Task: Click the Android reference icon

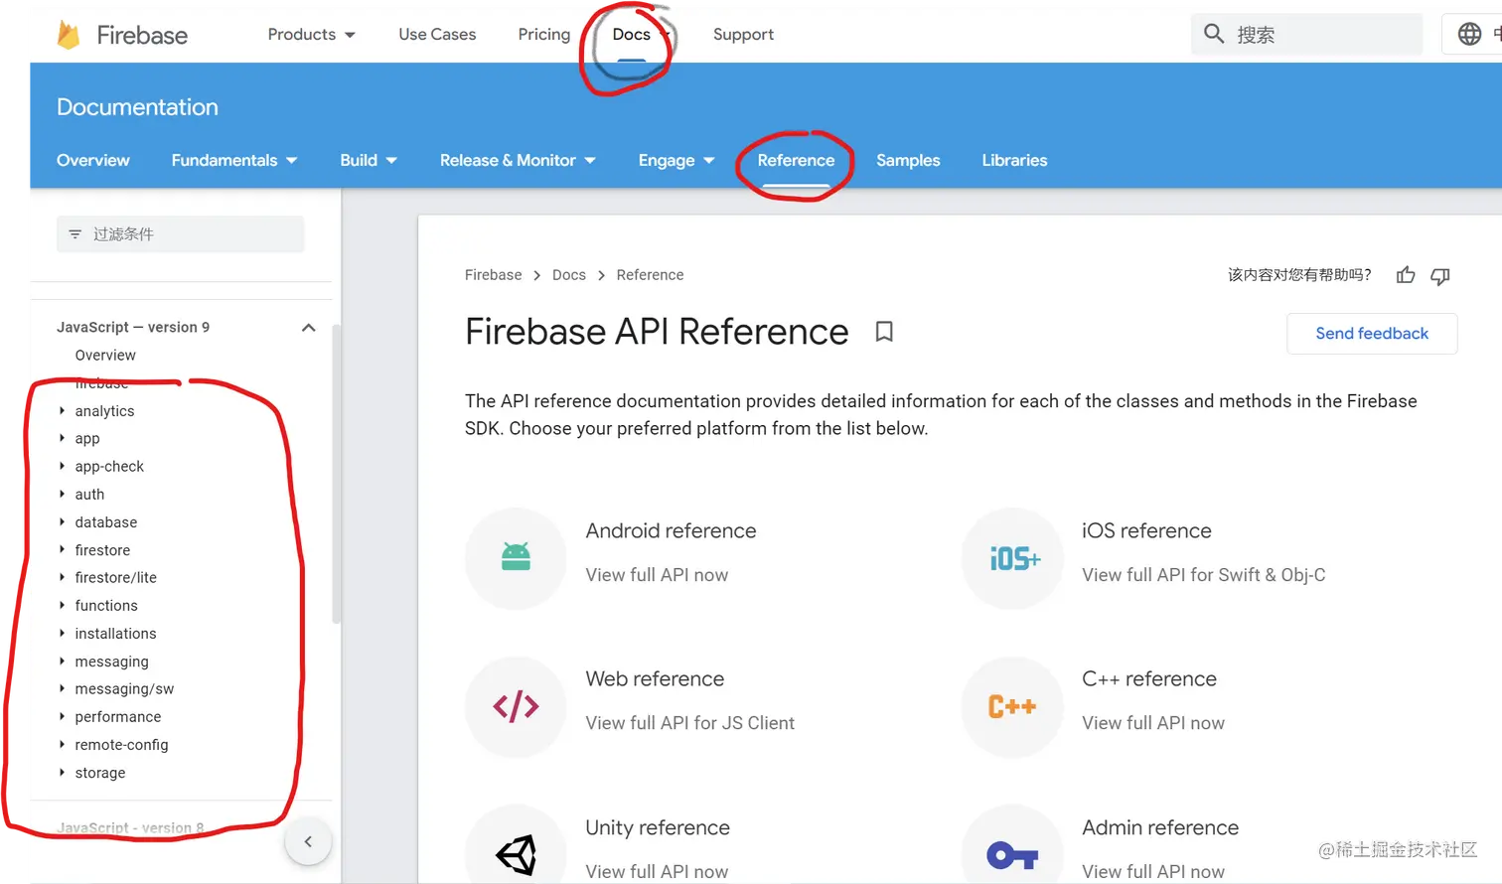Action: (x=516, y=558)
